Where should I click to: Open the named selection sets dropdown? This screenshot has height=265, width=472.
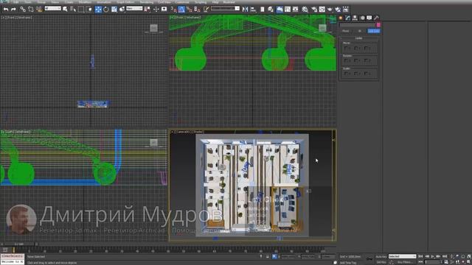(x=225, y=8)
